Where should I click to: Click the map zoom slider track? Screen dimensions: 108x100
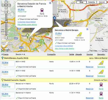point(6,25)
